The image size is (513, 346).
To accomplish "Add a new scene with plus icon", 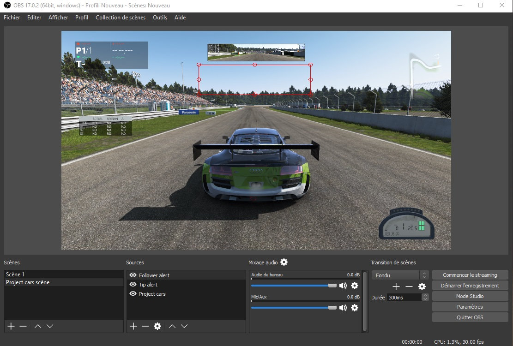I will [11, 326].
